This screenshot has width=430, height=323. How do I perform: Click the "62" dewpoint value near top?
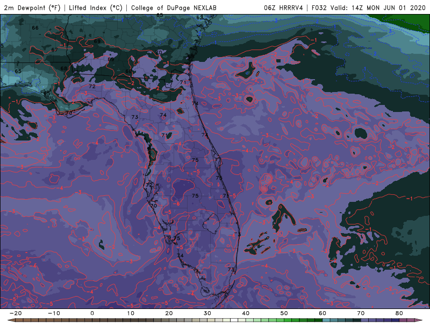[199, 18]
